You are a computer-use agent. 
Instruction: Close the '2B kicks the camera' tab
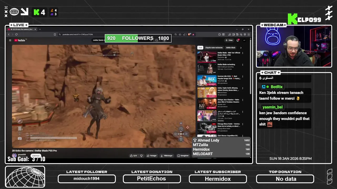(x=35, y=29)
